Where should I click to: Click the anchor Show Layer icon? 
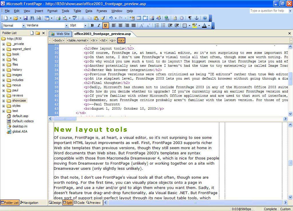tap(196, 18)
